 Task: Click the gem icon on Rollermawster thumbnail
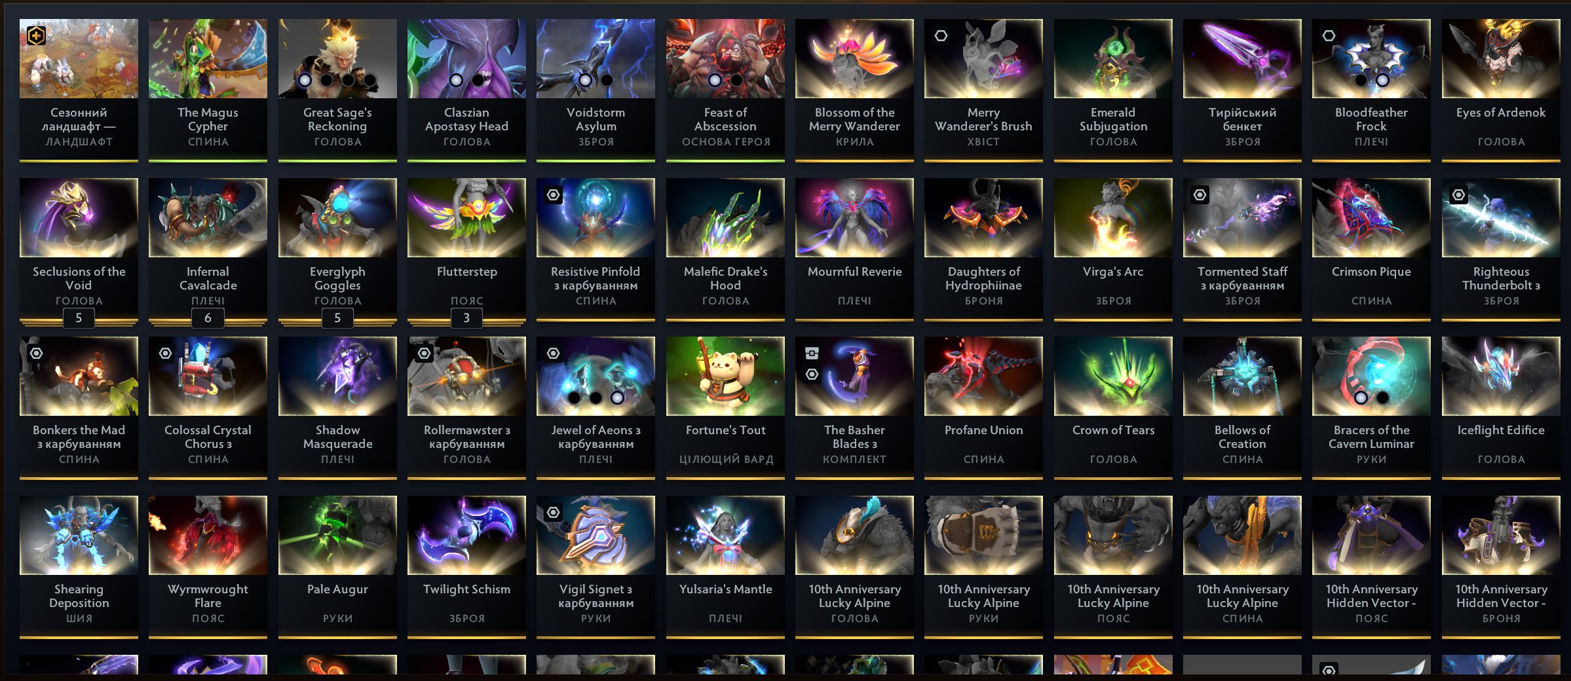(425, 353)
